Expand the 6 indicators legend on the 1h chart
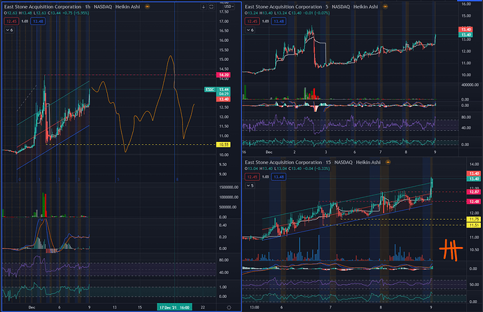Screen dimensions: 483x312 [9, 30]
